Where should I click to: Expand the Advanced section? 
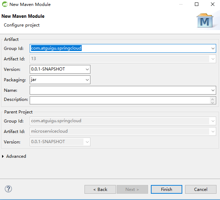tap(3, 156)
